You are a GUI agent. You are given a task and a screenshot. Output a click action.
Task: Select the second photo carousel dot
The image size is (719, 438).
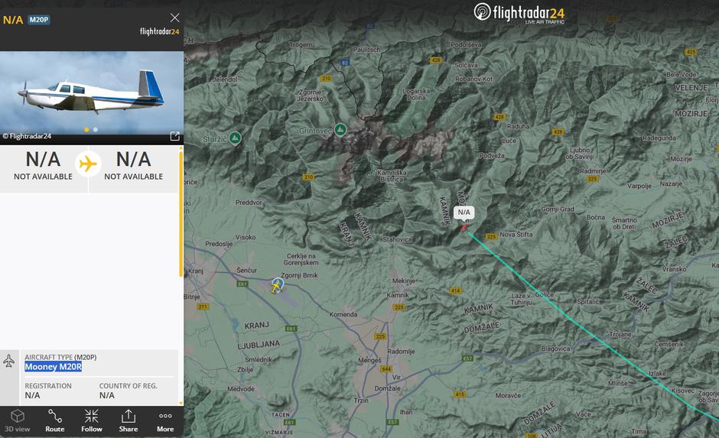(96, 130)
